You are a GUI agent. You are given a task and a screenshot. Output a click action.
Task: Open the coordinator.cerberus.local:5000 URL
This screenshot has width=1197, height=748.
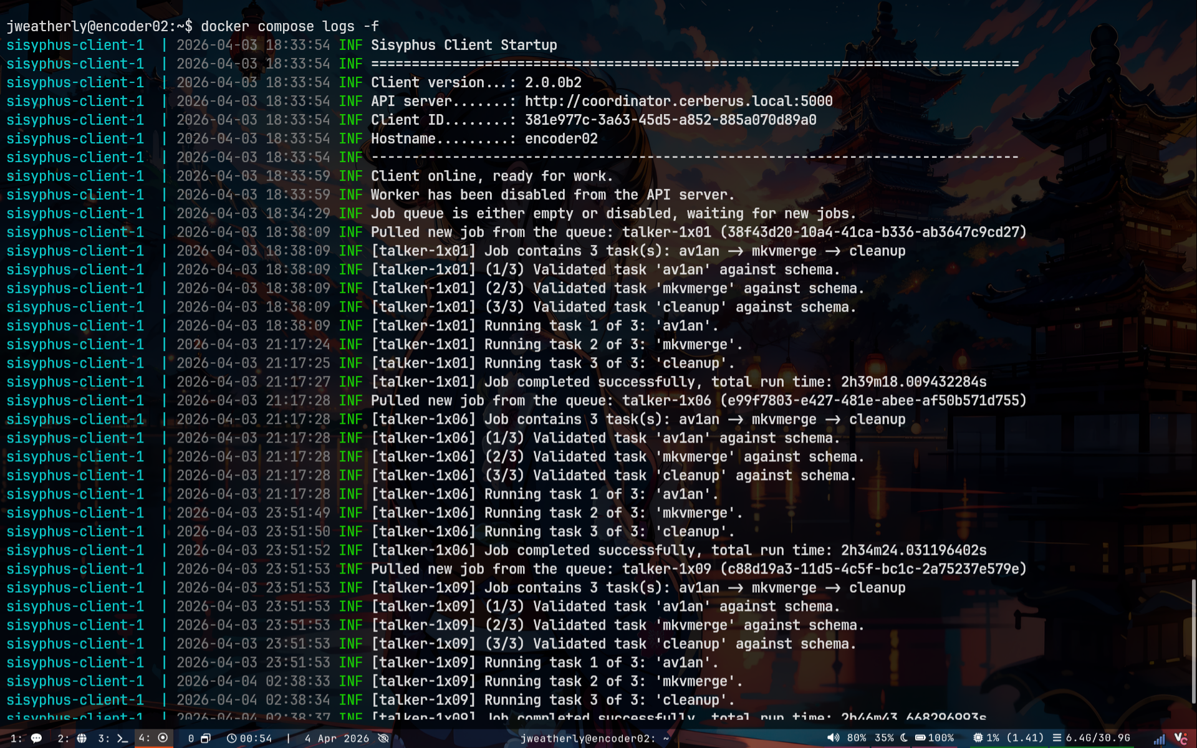[x=678, y=101]
